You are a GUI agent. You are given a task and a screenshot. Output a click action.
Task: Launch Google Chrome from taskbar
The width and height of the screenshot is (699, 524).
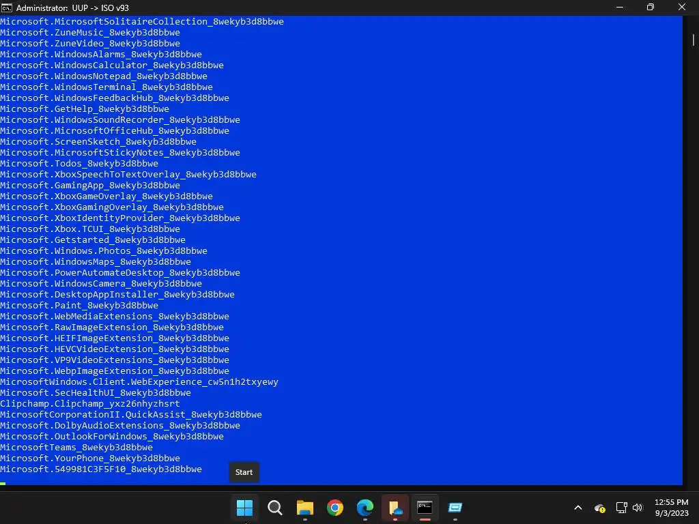[x=334, y=508]
